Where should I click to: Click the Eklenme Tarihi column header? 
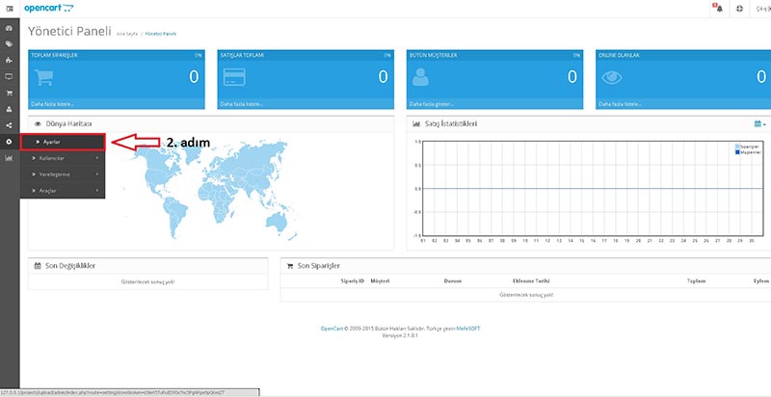point(531,281)
